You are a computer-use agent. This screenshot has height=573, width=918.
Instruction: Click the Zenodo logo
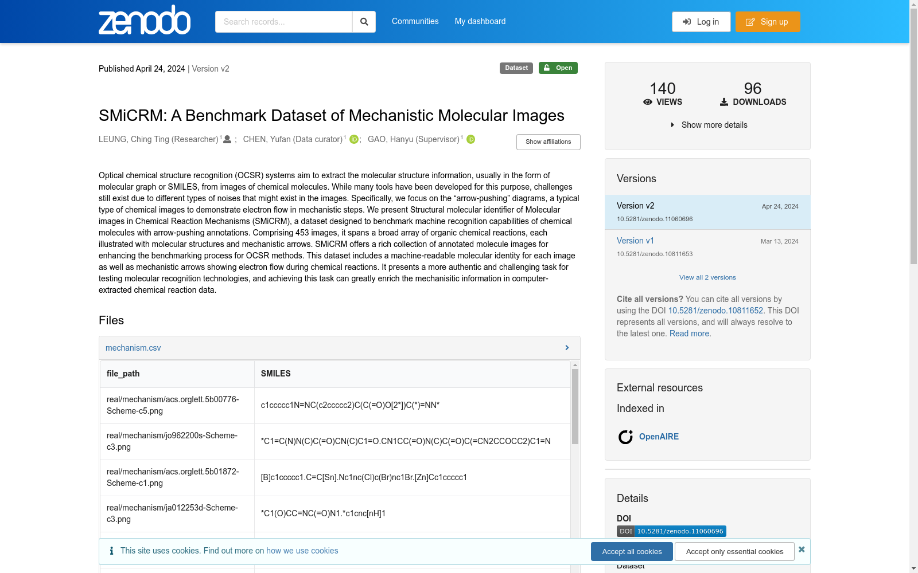145,20
